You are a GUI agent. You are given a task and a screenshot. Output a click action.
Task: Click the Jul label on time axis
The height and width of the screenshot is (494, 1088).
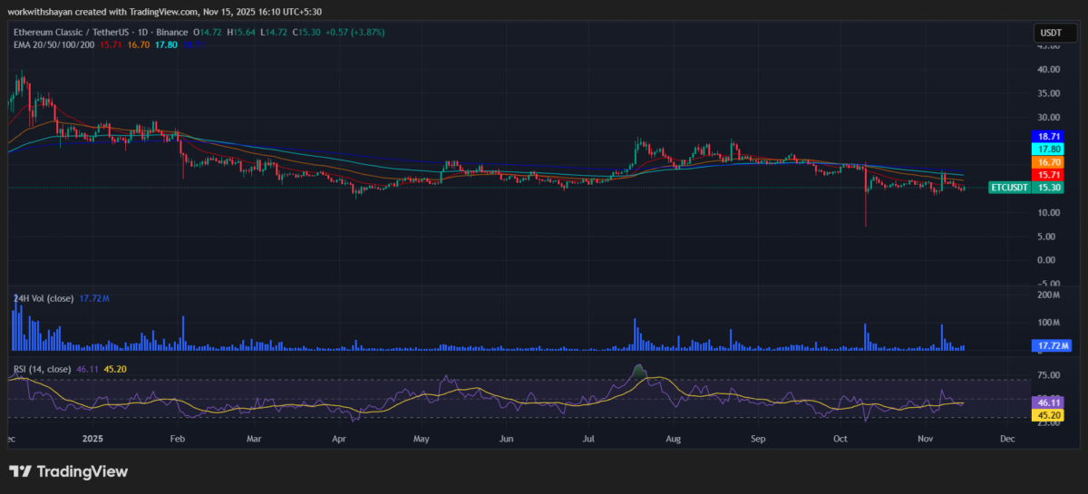tap(588, 438)
